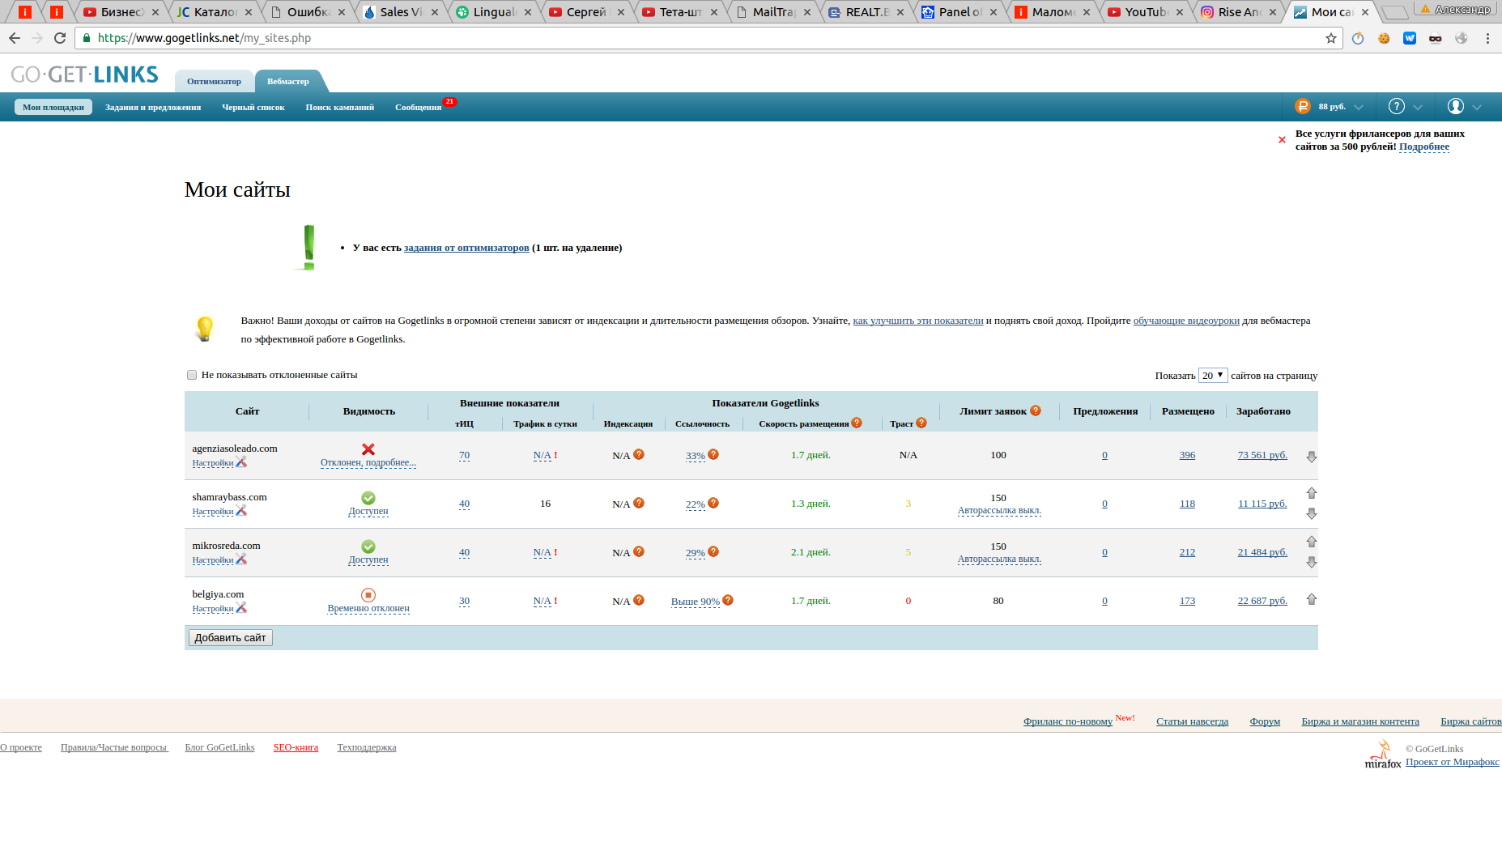This screenshot has width=1502, height=855.
Task: Open Задания и предложения menu item
Action: [153, 107]
